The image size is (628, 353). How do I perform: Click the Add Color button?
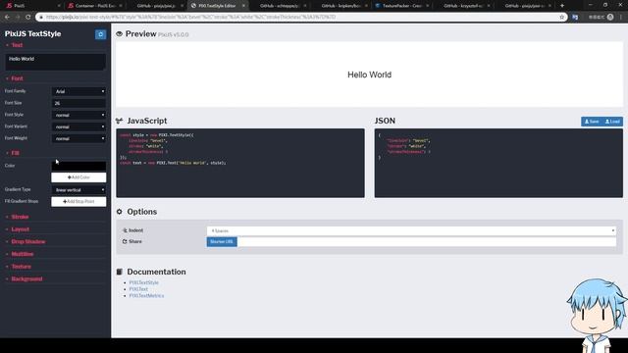78,177
